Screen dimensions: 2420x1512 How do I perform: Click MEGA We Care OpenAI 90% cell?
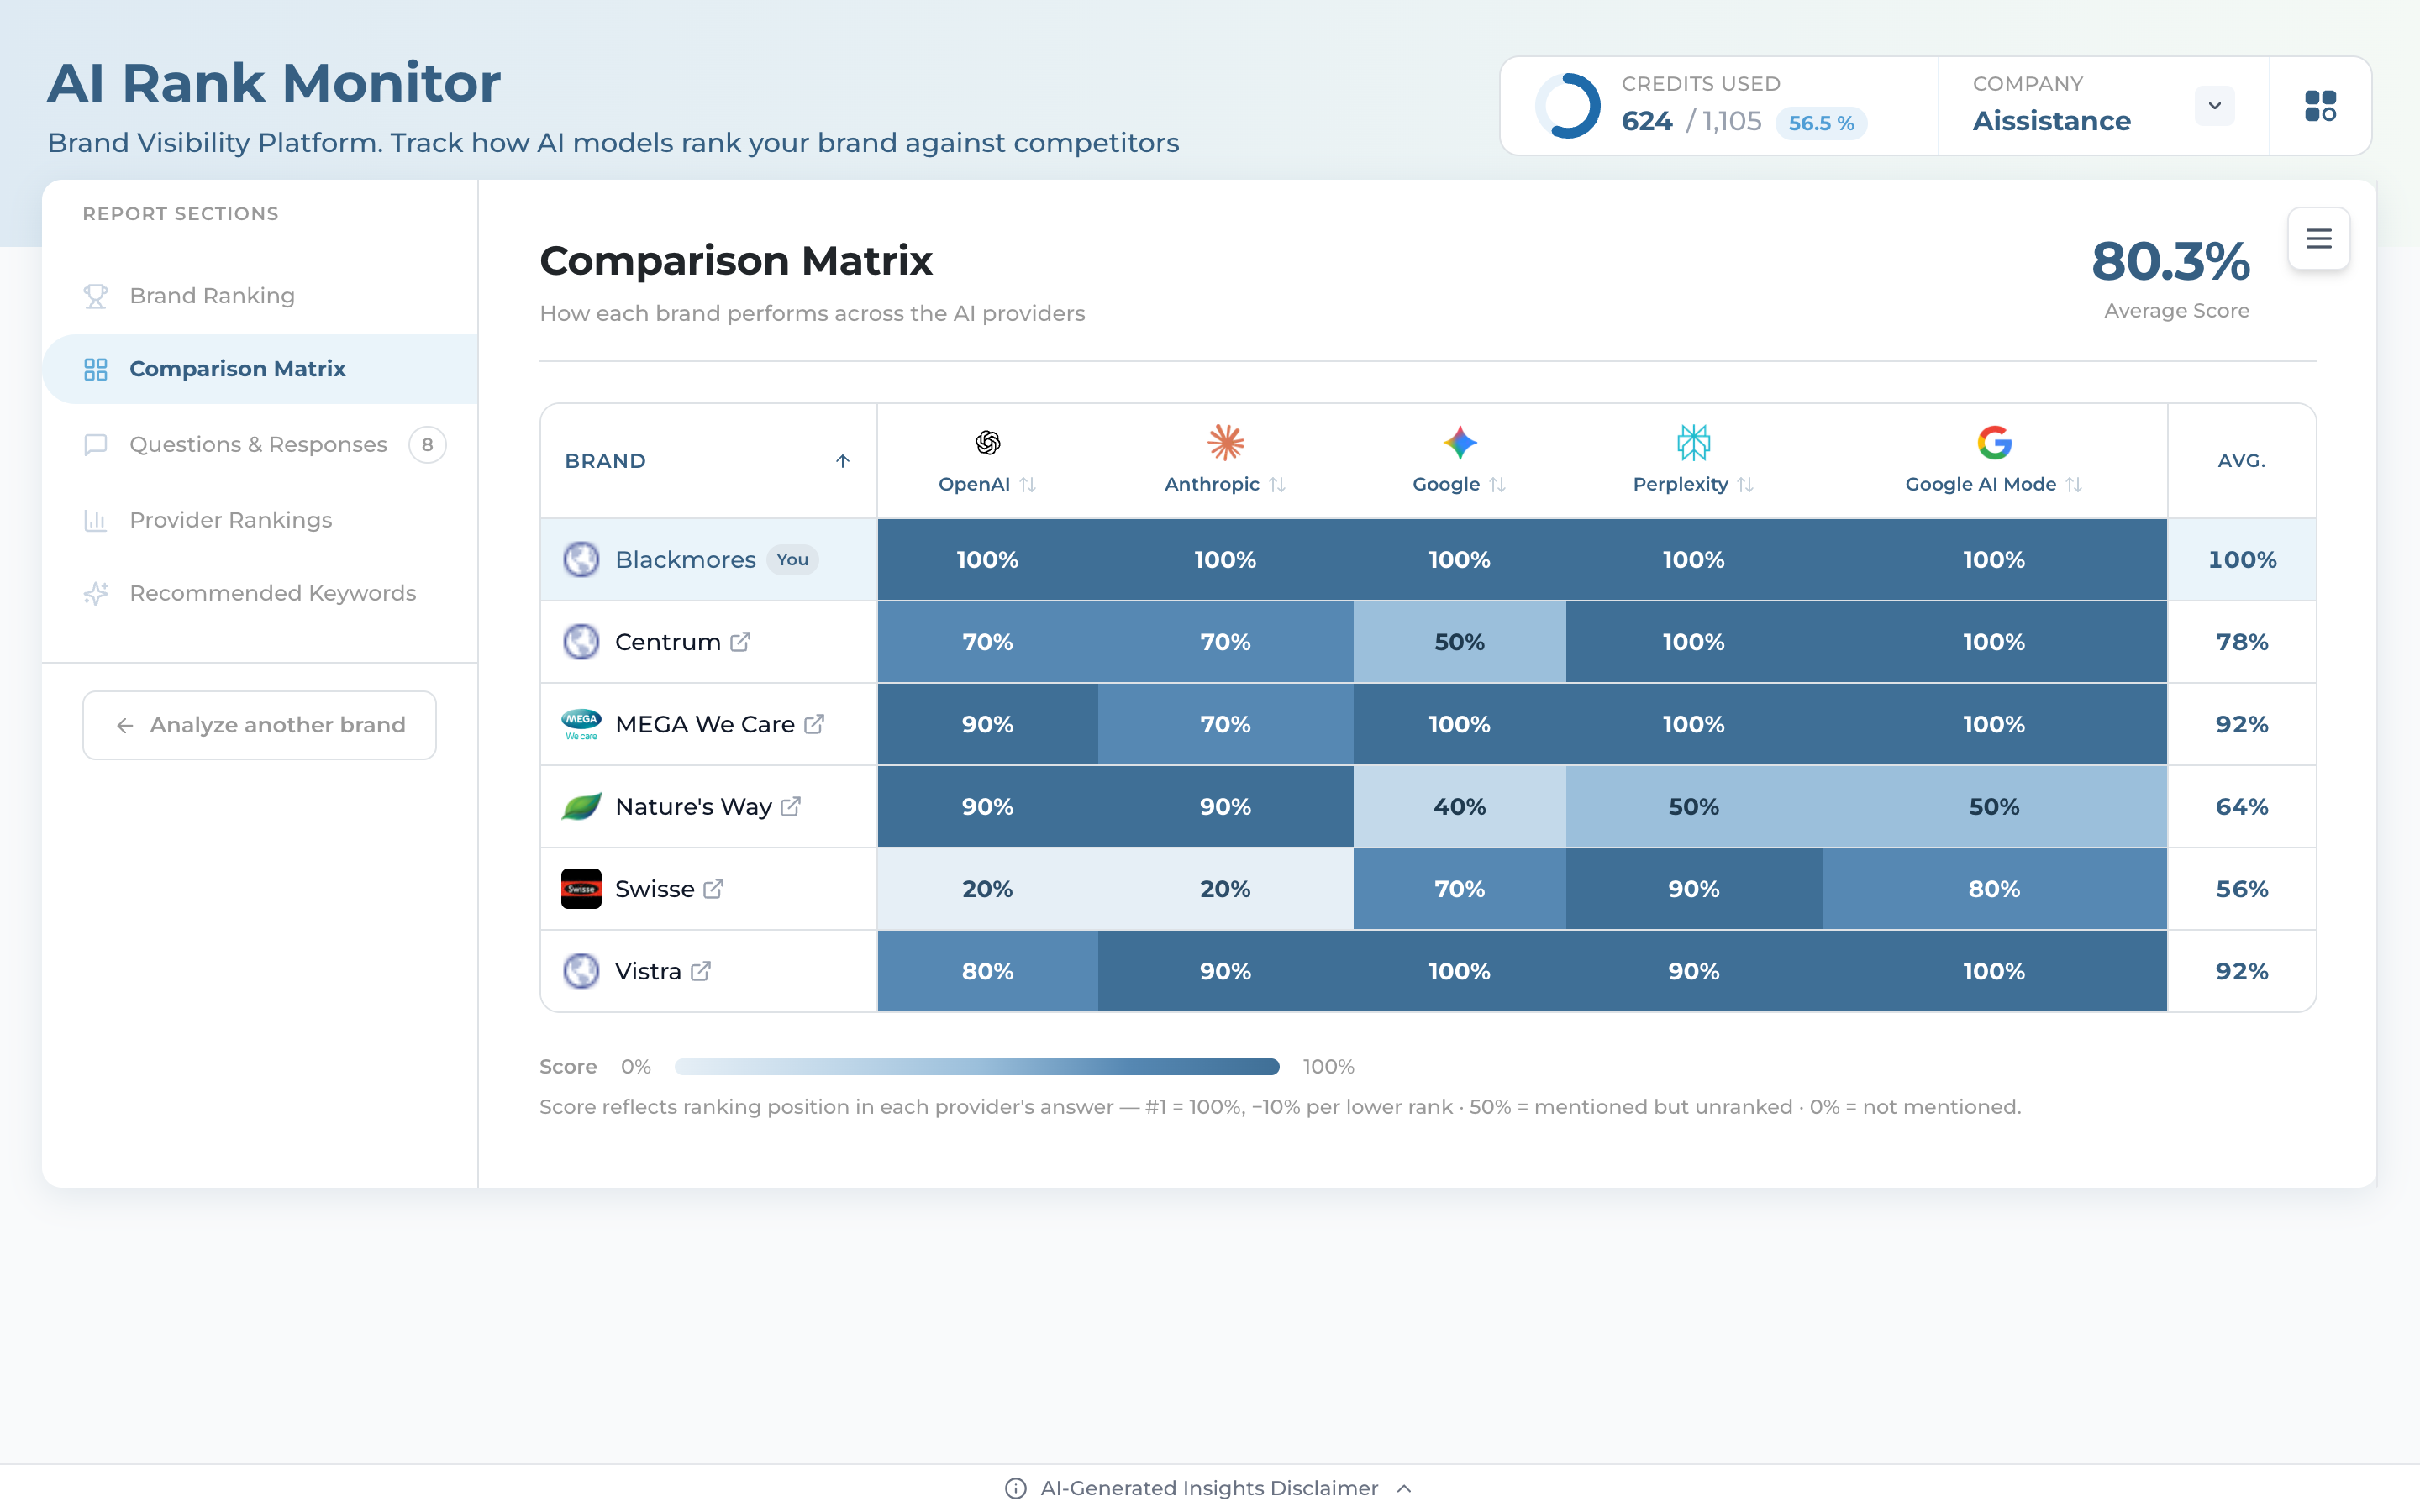[x=987, y=724]
